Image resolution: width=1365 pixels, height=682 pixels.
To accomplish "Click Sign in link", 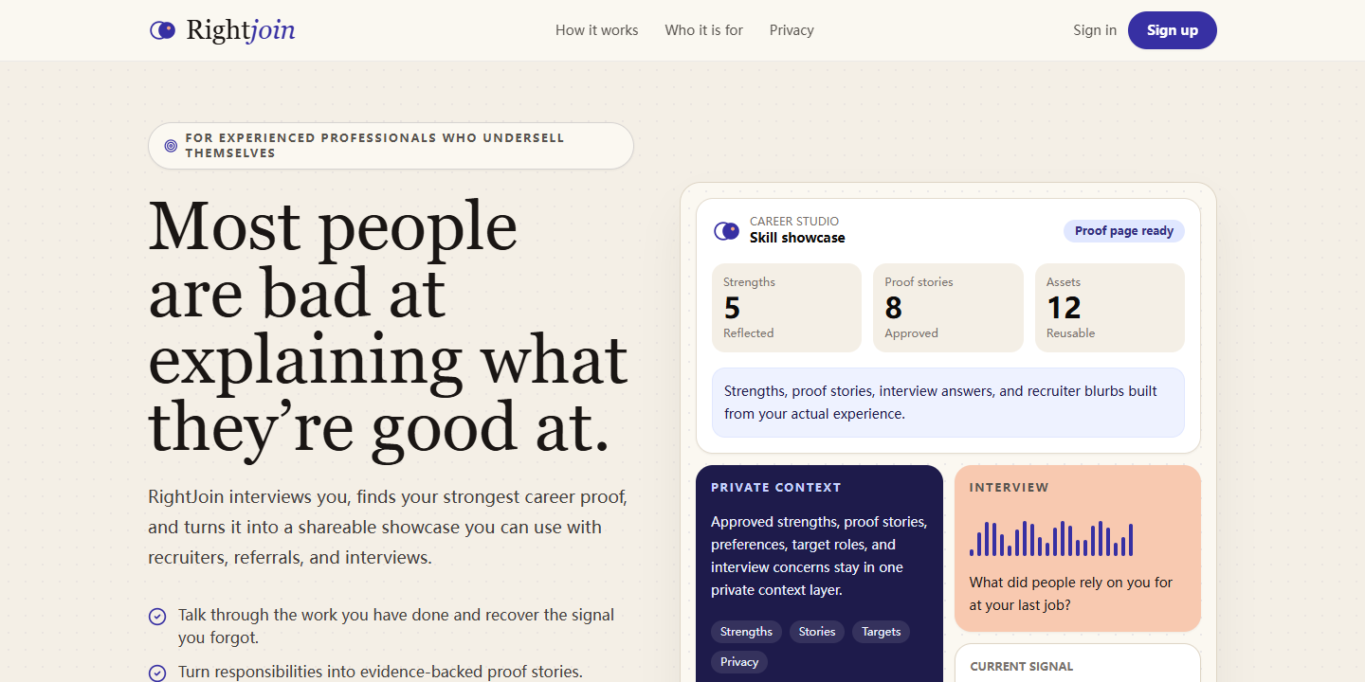I will pos(1095,30).
